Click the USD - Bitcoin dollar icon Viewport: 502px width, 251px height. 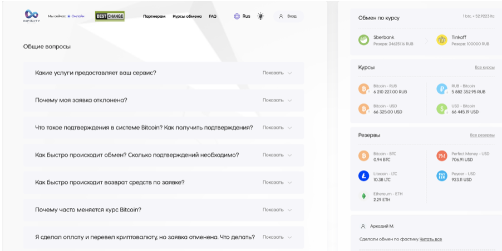click(442, 108)
